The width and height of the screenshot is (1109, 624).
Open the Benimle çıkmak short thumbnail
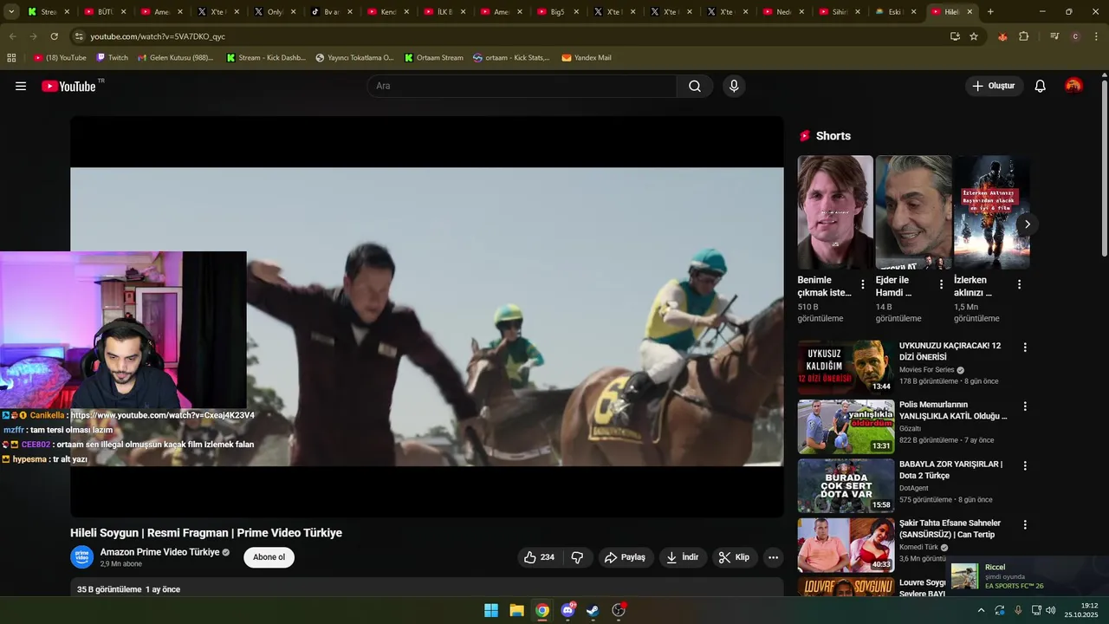pos(835,212)
